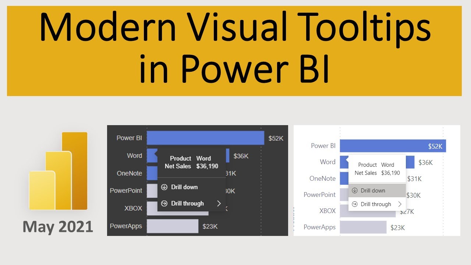The width and height of the screenshot is (471, 265).
Task: Select the Power BI bar in dark chart
Action: 205,138
